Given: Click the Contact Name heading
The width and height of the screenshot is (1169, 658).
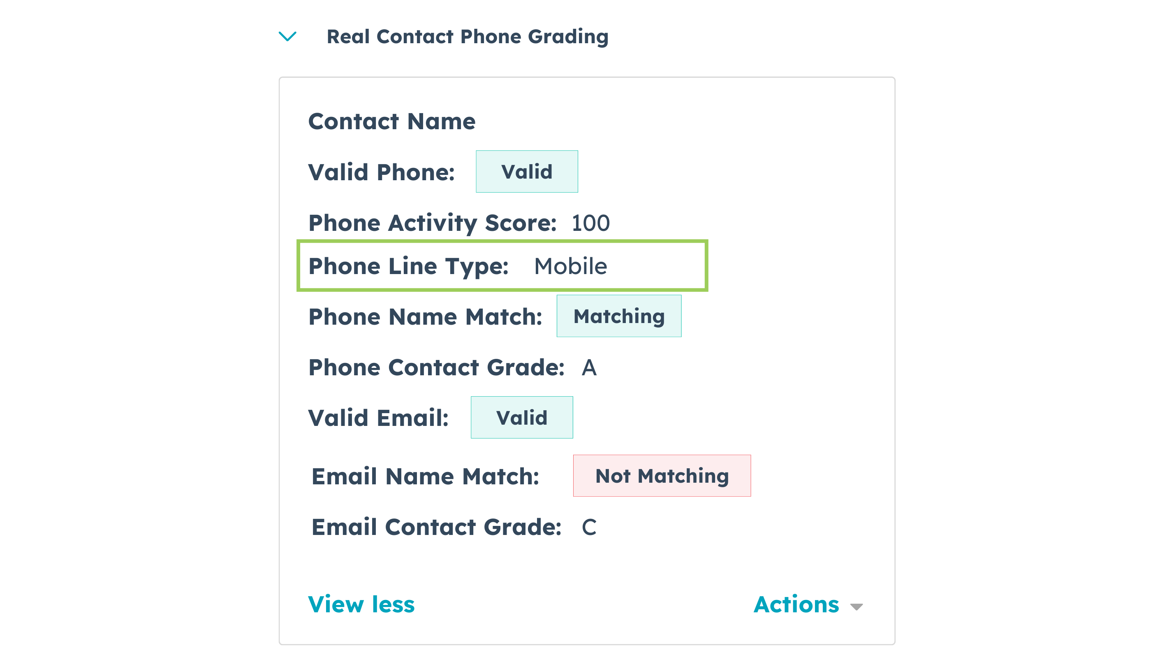Looking at the screenshot, I should click(x=391, y=121).
